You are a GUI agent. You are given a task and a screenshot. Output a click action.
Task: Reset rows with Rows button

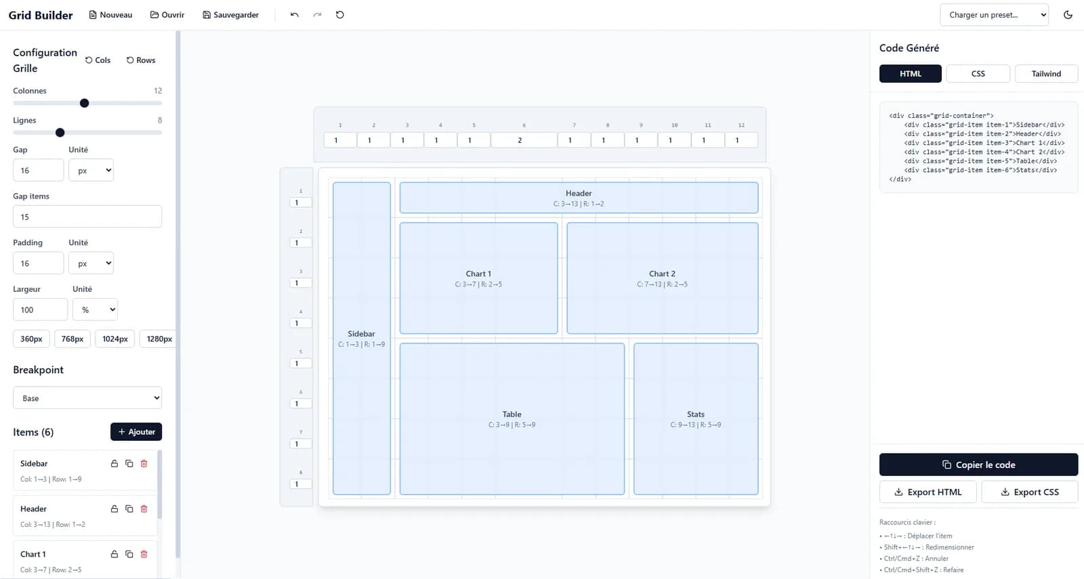pos(141,60)
